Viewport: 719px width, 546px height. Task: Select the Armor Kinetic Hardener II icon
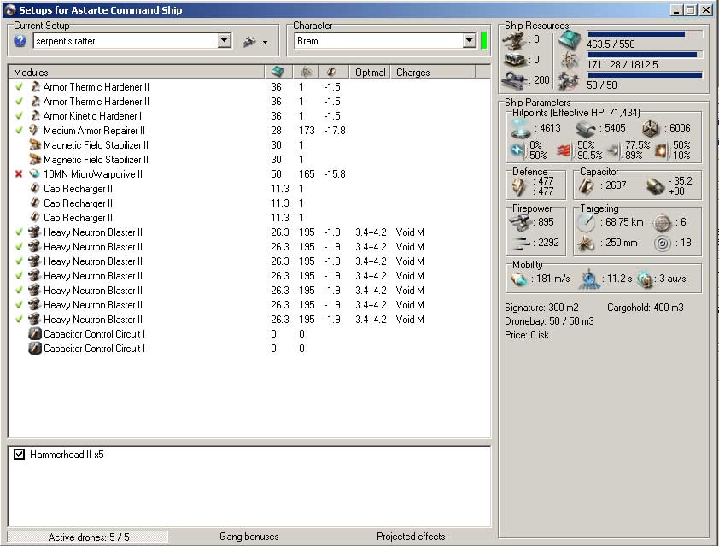[35, 115]
